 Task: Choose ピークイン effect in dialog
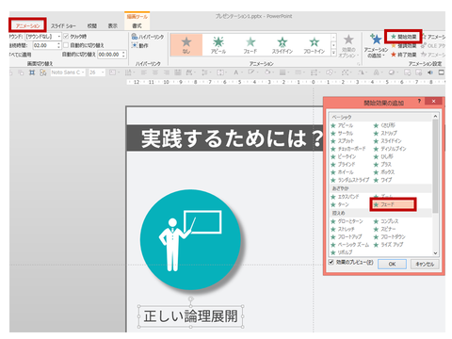tap(343, 156)
